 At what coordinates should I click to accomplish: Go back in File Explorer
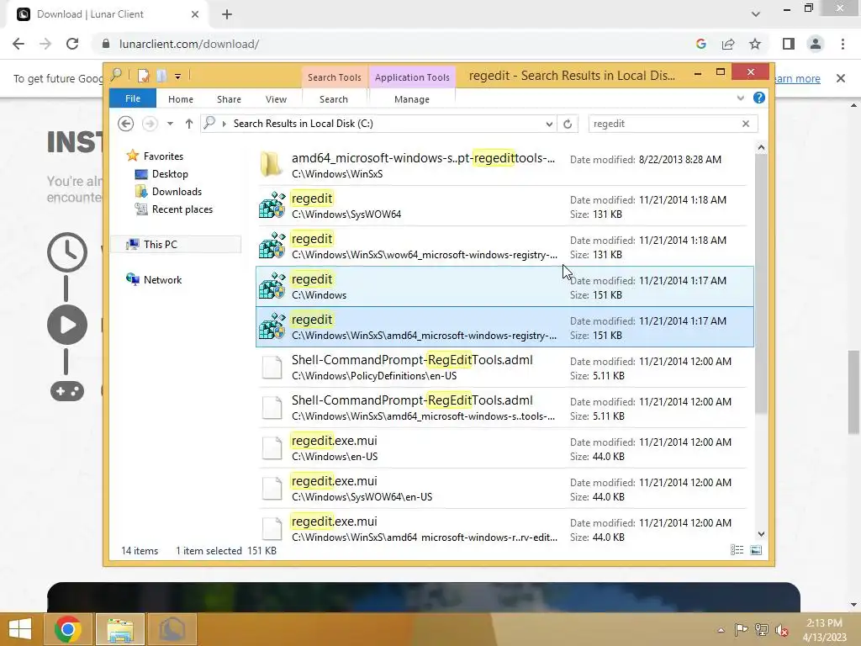pyautogui.click(x=126, y=124)
